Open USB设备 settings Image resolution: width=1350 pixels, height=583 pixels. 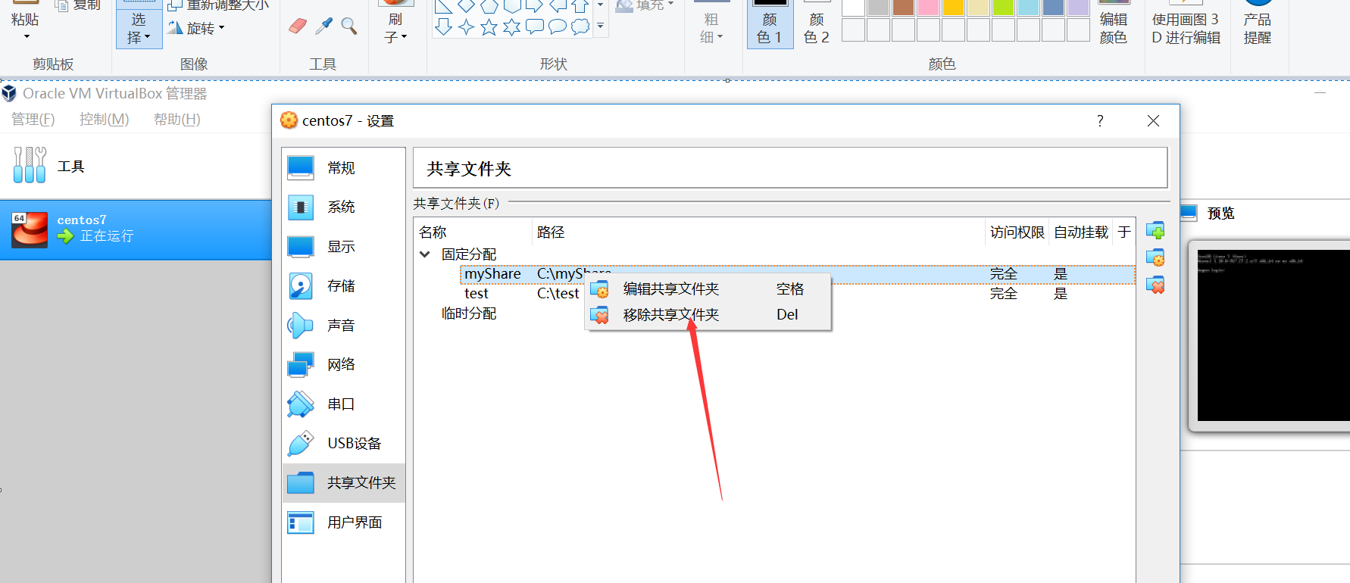(344, 443)
